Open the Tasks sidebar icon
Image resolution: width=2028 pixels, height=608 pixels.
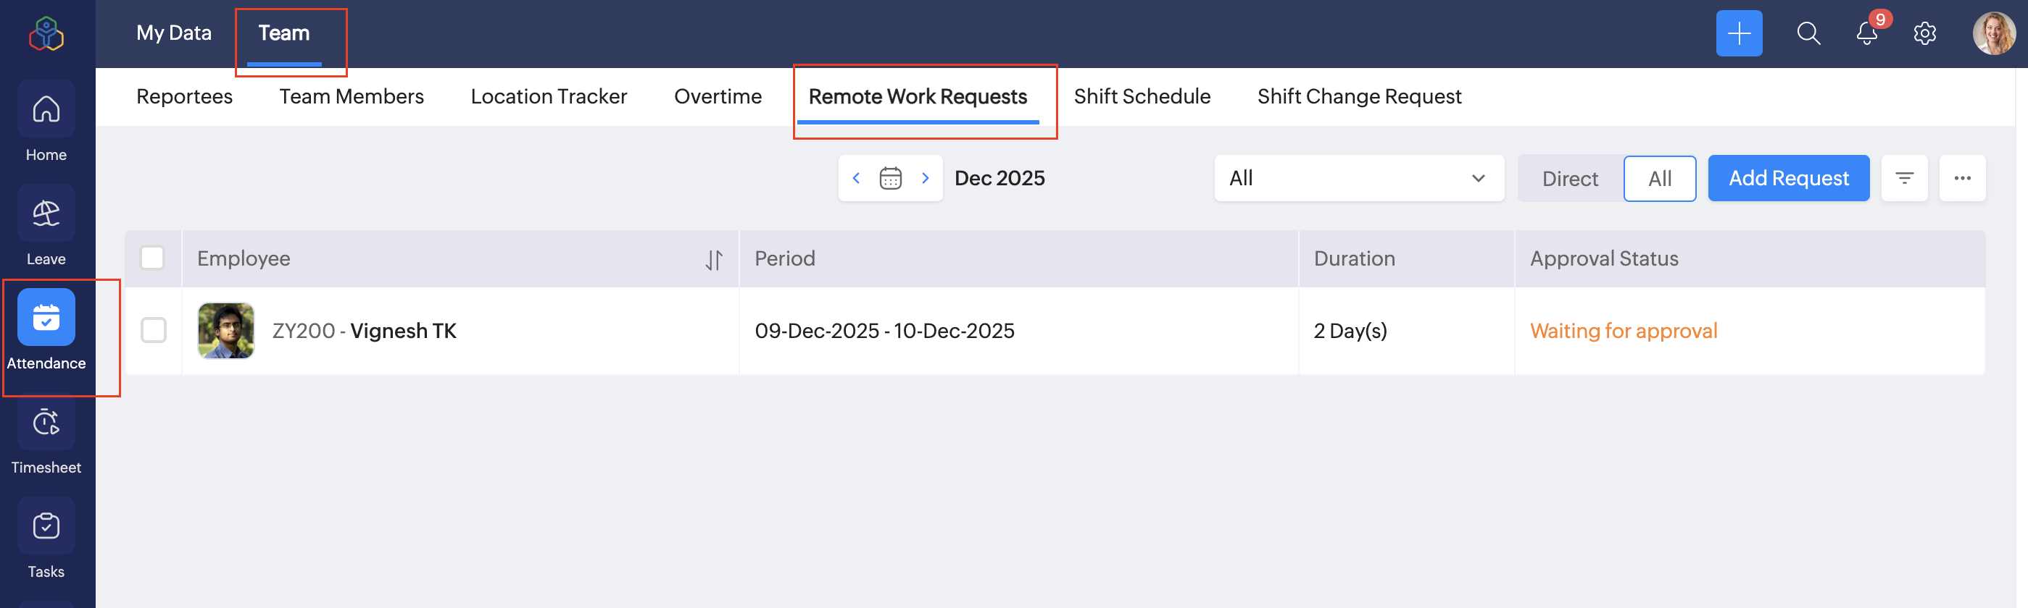46,527
